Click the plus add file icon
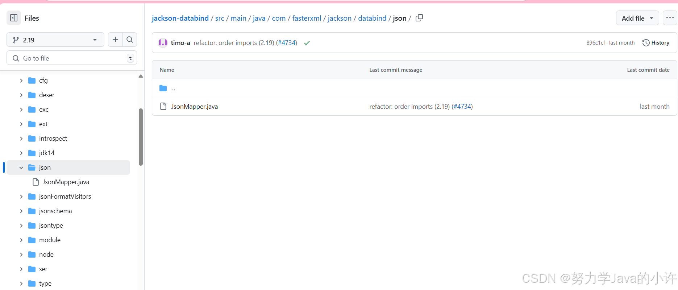678x290 pixels. (x=115, y=40)
